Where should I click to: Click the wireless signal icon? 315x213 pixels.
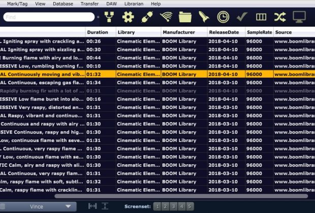166,17
